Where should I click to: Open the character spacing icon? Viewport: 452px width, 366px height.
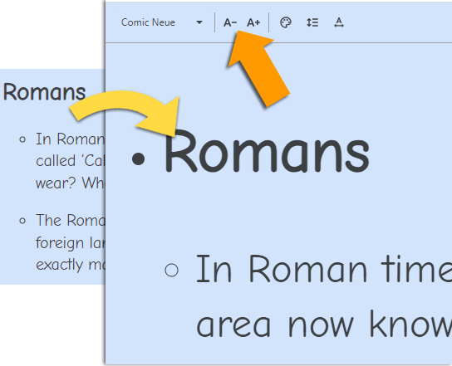[339, 22]
